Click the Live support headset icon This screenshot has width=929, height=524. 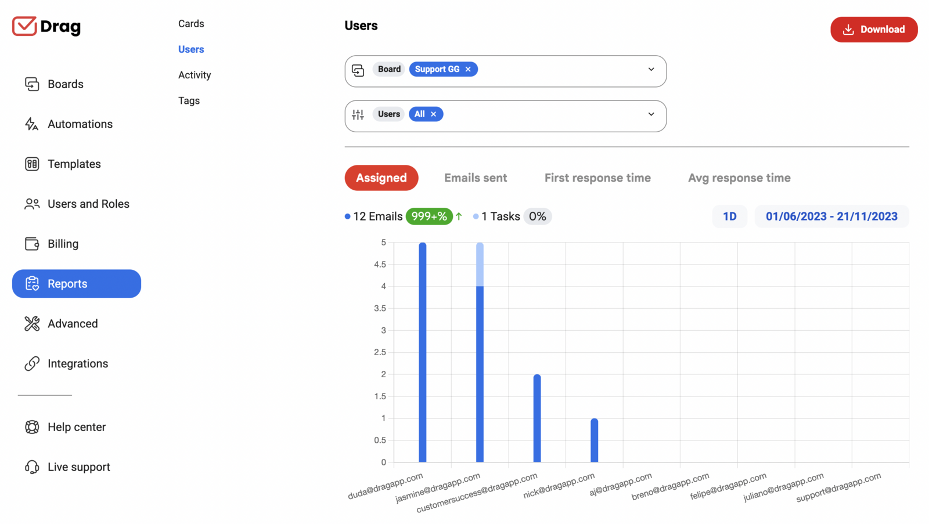pyautogui.click(x=32, y=467)
